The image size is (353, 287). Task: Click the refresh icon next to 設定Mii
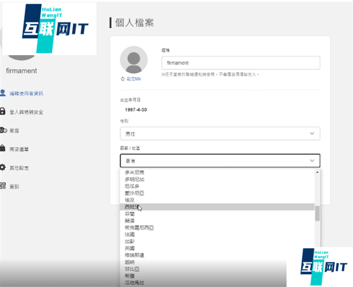point(123,79)
